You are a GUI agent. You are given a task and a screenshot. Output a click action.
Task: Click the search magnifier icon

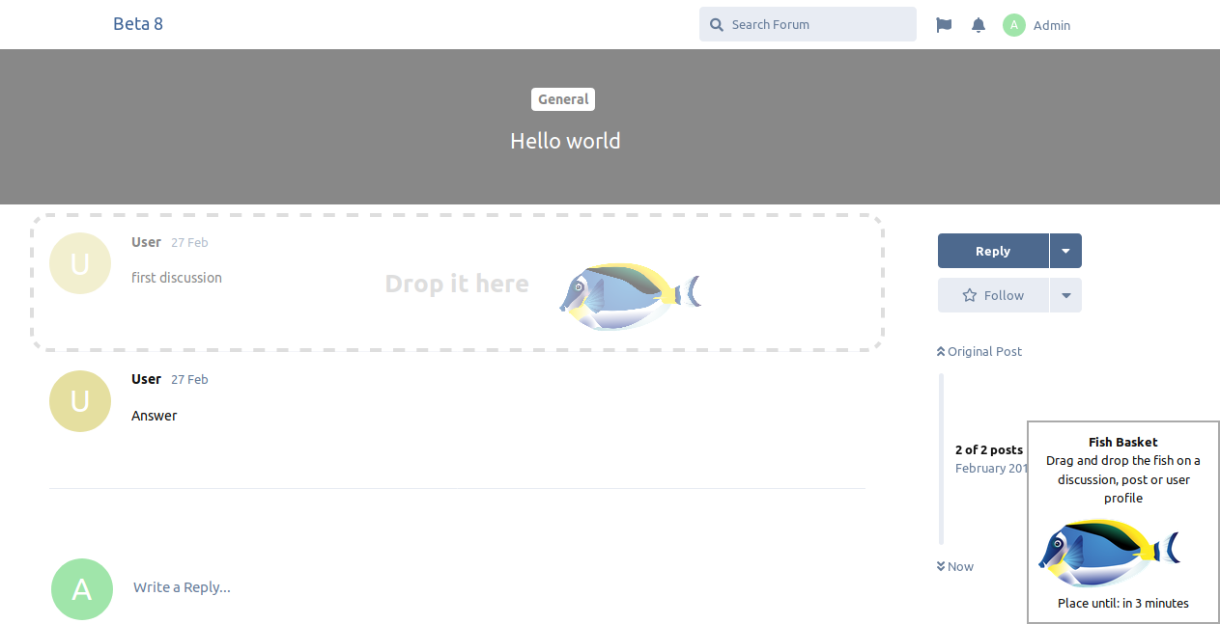(x=717, y=25)
